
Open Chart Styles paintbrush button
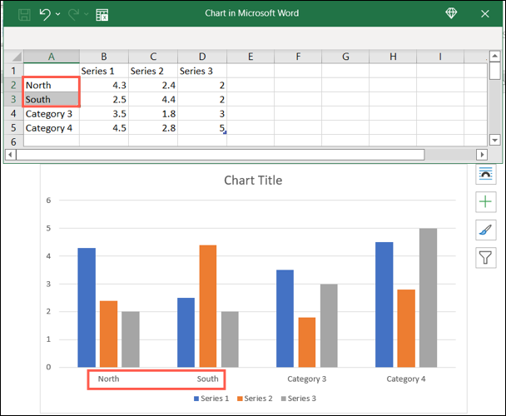pos(486,230)
